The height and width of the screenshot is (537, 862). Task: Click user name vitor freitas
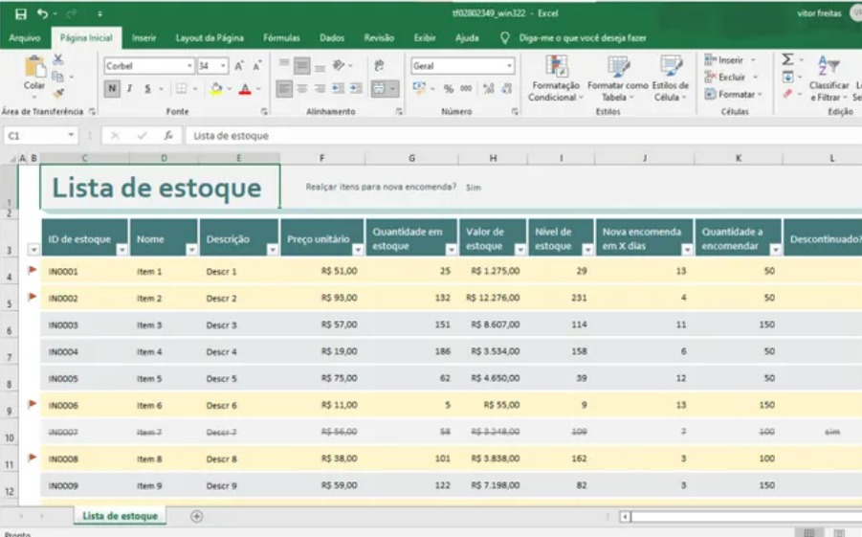pos(819,13)
